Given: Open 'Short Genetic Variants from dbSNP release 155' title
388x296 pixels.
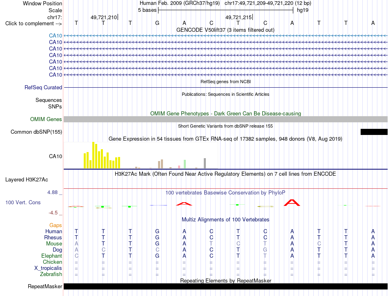Looking at the screenshot, I should pyautogui.click(x=225, y=126).
